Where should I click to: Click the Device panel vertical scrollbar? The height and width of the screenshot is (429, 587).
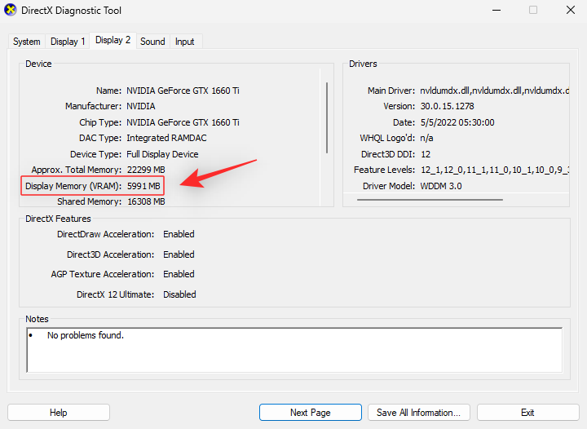pos(327,118)
